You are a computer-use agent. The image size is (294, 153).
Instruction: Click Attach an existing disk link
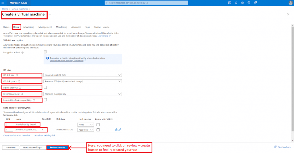point(45,136)
